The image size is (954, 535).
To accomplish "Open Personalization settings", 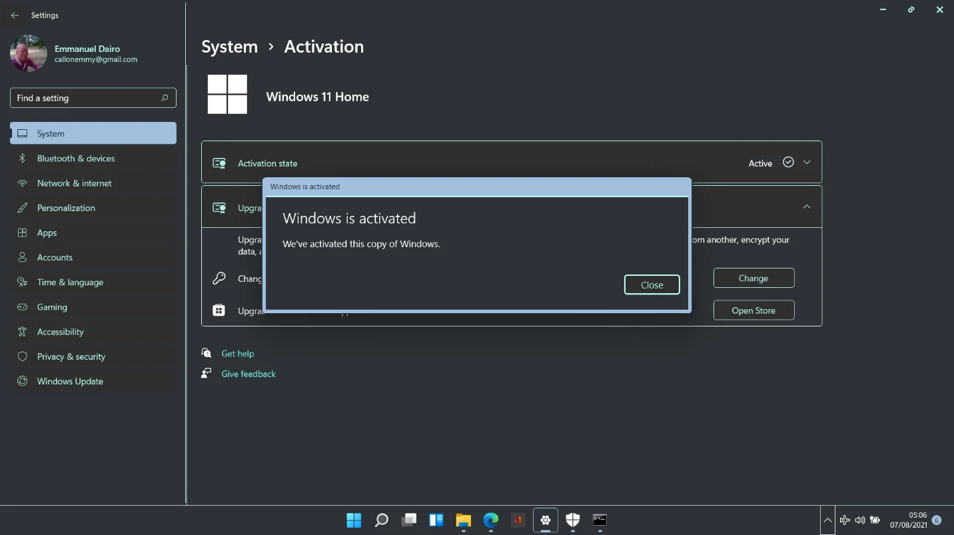I will click(93, 208).
